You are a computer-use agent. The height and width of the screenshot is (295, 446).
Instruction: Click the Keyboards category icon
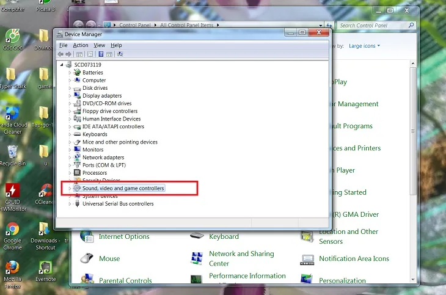[x=78, y=134]
